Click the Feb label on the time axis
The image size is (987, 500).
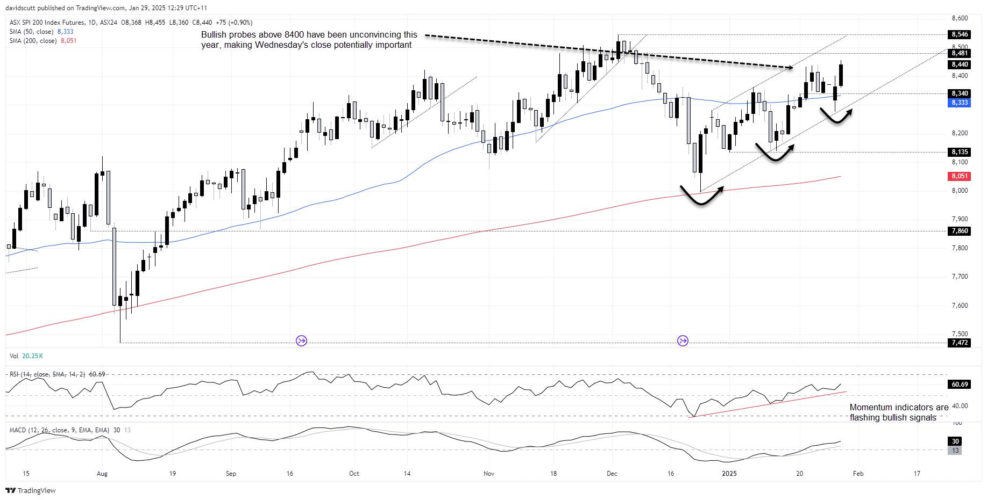pos(858,474)
